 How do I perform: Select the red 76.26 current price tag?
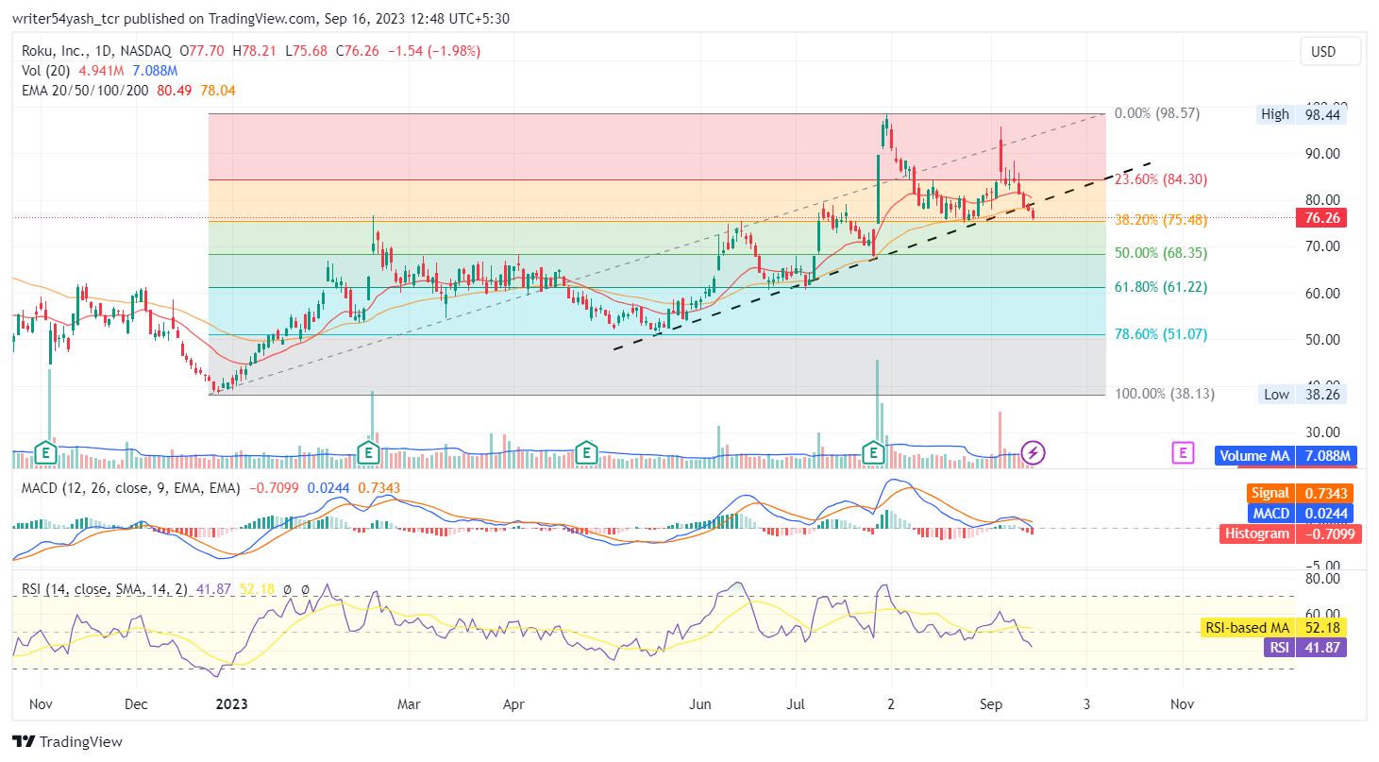(1321, 218)
